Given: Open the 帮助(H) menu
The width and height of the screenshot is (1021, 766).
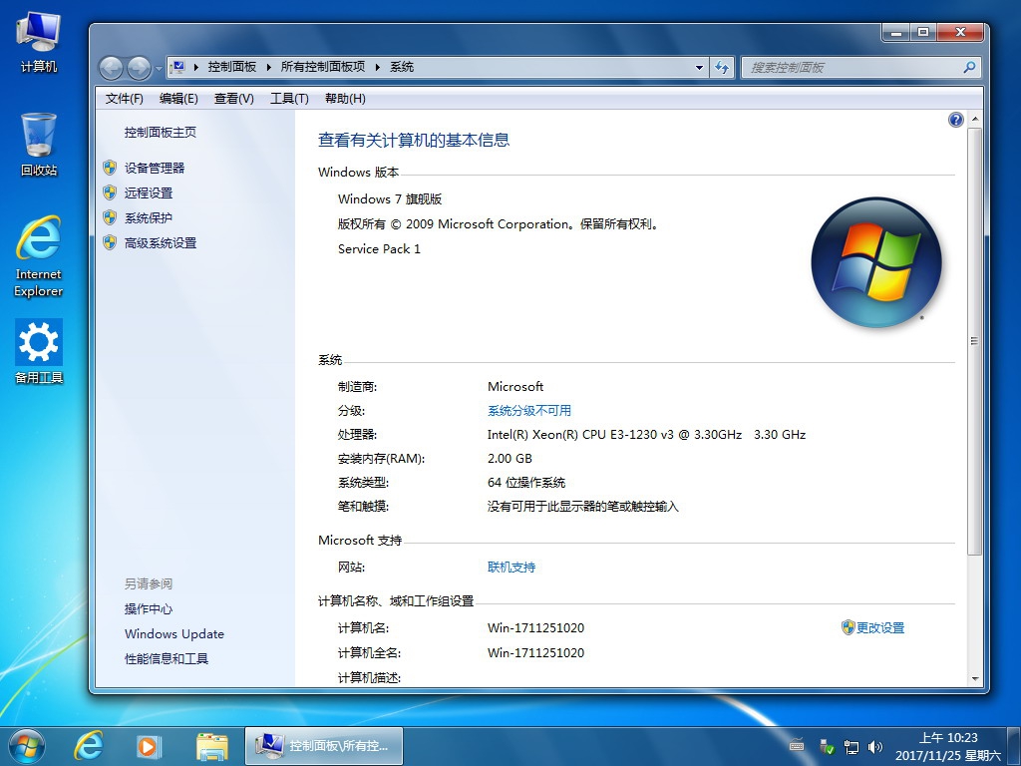Looking at the screenshot, I should point(345,99).
